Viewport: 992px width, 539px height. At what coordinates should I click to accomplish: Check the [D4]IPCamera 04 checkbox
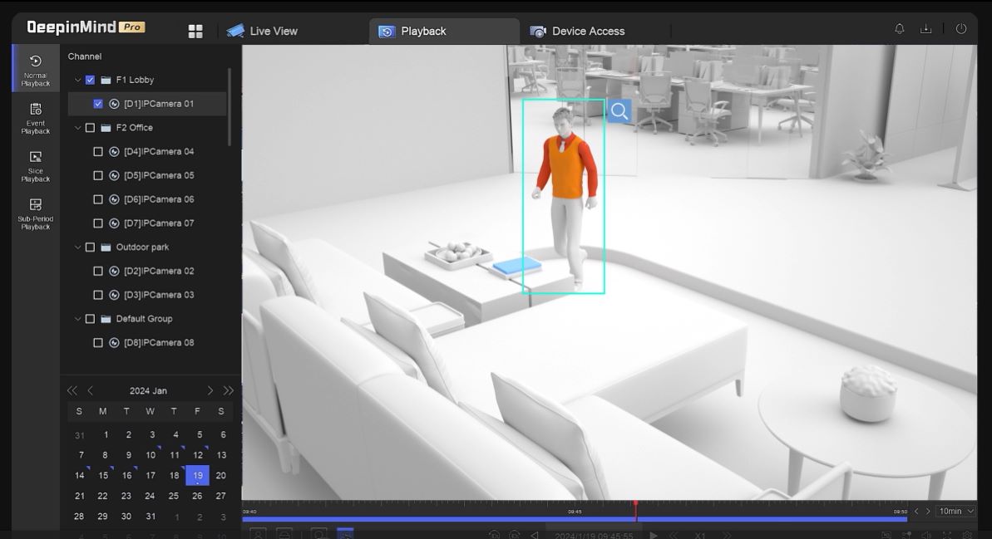[x=98, y=152]
